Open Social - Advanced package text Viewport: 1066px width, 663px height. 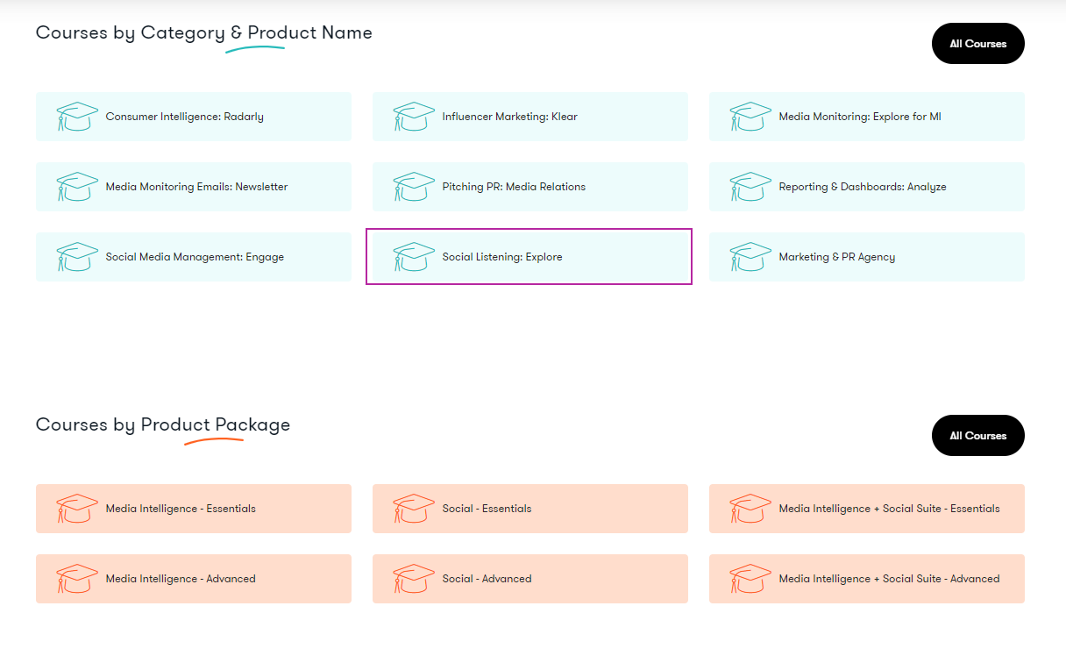(487, 579)
